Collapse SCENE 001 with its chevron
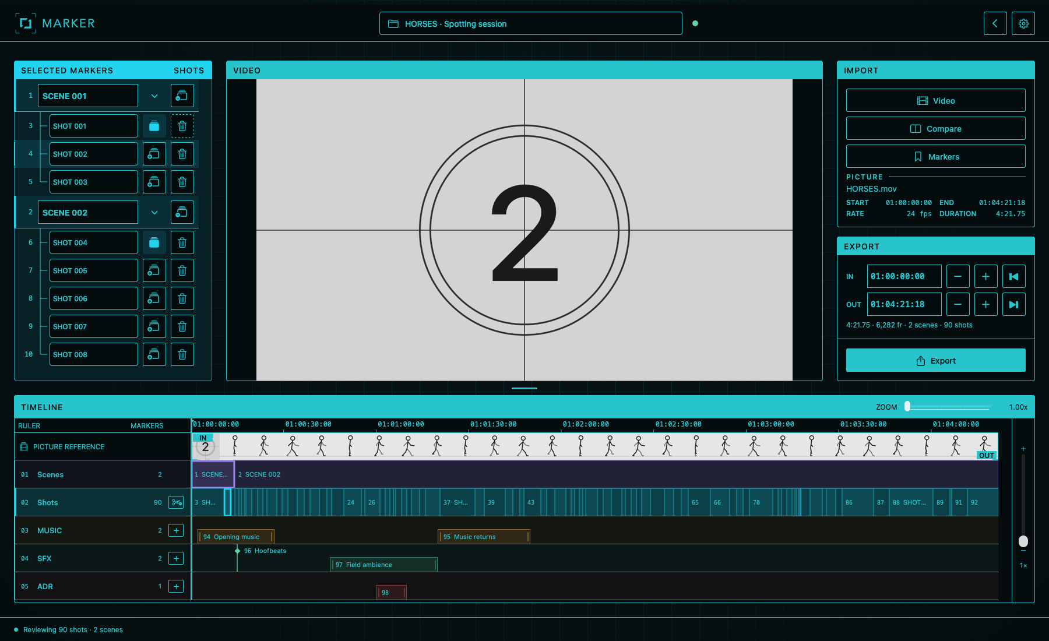 point(154,96)
